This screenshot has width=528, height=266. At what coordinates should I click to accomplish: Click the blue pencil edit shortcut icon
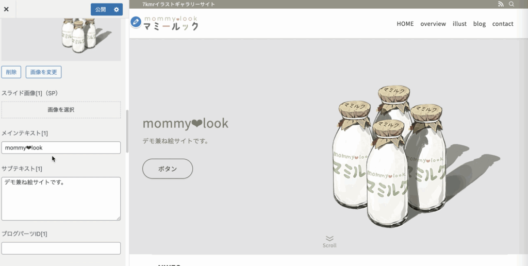tap(136, 22)
